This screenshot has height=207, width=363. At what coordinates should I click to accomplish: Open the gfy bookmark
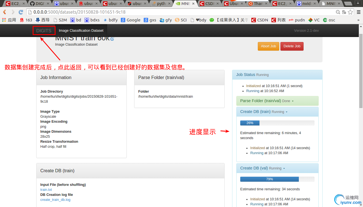tap(166, 20)
